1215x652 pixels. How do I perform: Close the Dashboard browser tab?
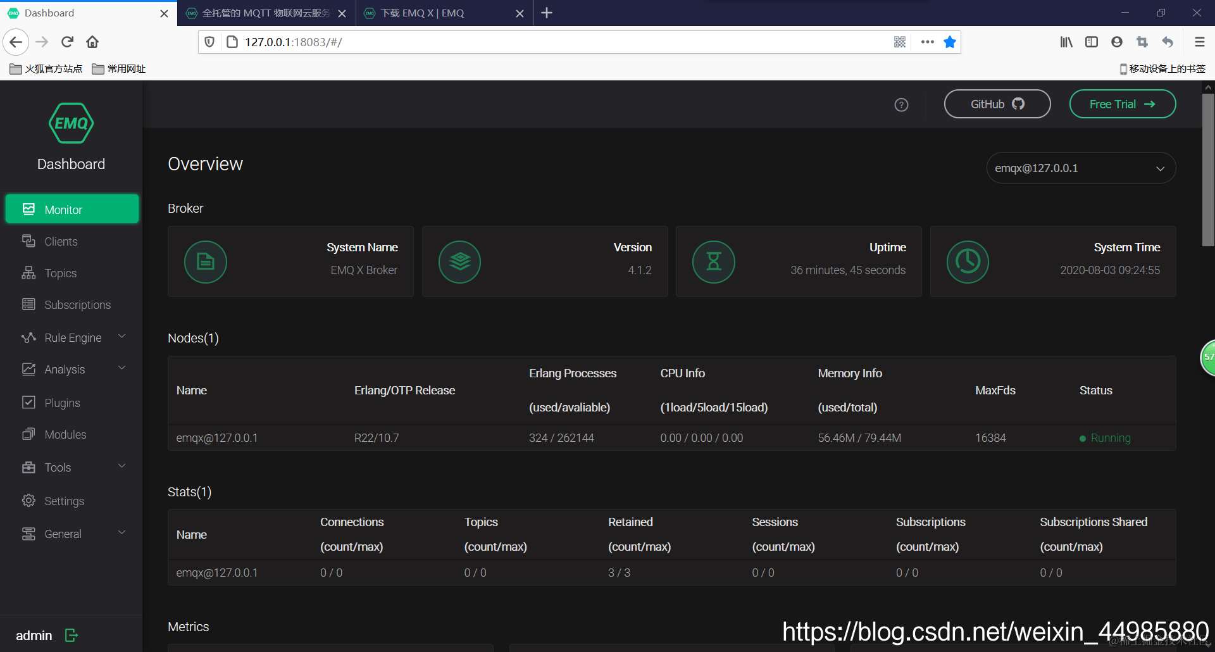click(164, 13)
